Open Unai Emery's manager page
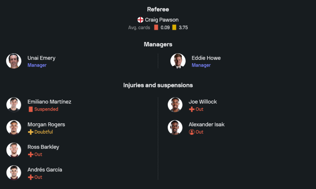This screenshot has height=189, width=316. pos(41,58)
